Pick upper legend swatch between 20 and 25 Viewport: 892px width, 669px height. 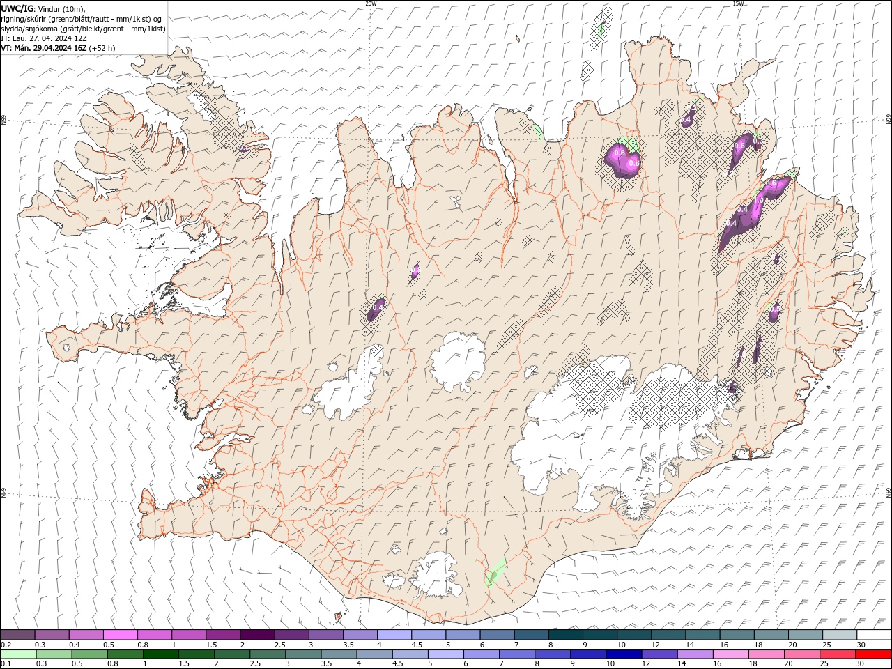[x=805, y=634]
